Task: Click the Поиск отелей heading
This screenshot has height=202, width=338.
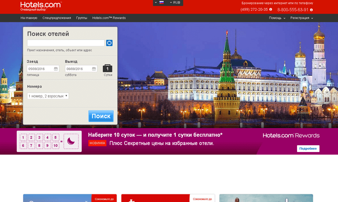Action: pos(48,34)
